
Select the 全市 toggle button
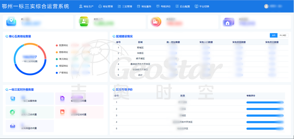(x=274, y=35)
